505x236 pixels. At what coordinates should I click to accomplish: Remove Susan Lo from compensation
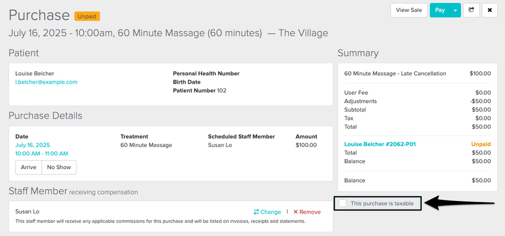pos(307,212)
